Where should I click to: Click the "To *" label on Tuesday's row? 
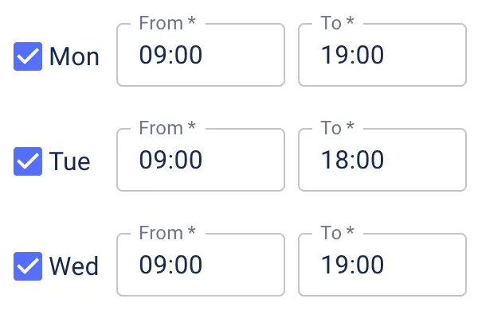click(337, 128)
